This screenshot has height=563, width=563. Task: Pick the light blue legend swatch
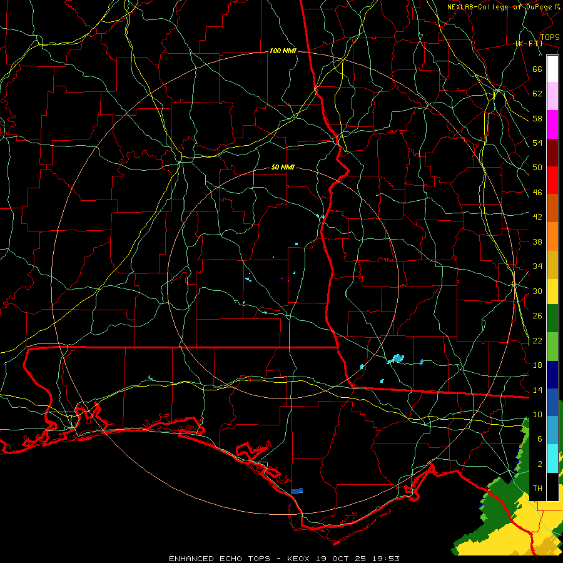click(x=552, y=430)
